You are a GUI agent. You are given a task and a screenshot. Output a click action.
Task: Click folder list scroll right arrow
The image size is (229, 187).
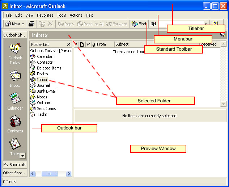(x=69, y=174)
